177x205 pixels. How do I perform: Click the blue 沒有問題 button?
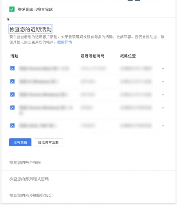(20, 142)
